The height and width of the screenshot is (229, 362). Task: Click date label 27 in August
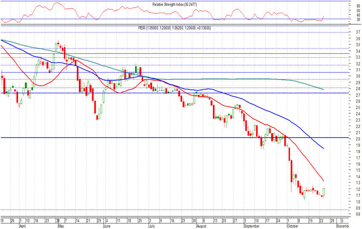click(235, 221)
